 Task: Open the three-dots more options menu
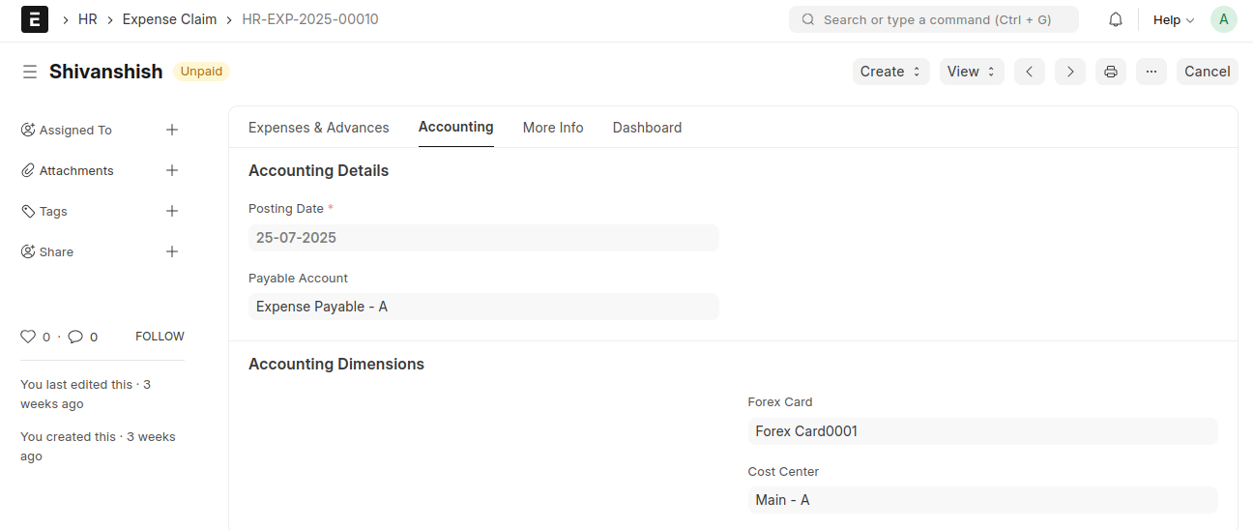click(x=1151, y=72)
